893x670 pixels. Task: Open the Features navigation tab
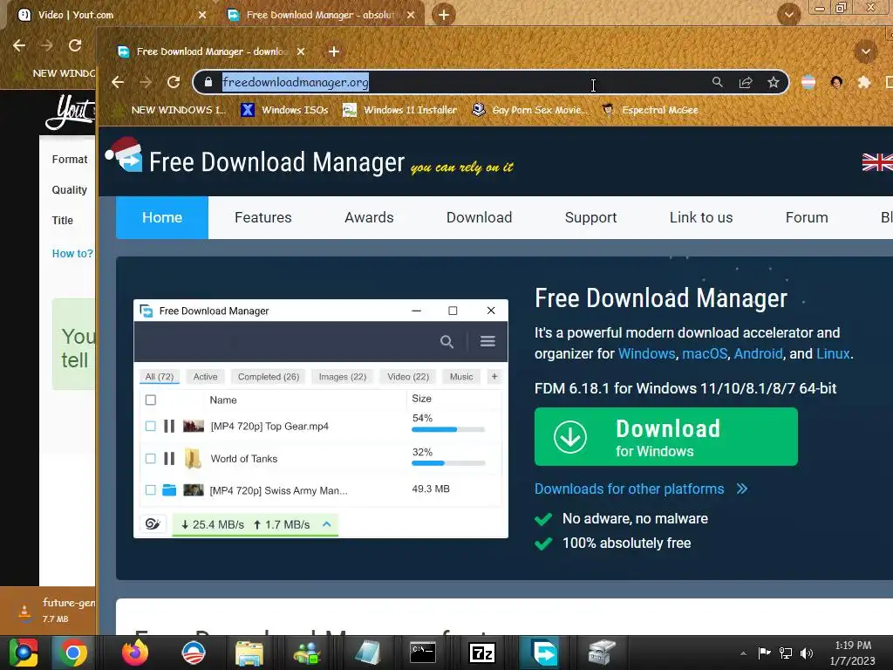tap(263, 217)
